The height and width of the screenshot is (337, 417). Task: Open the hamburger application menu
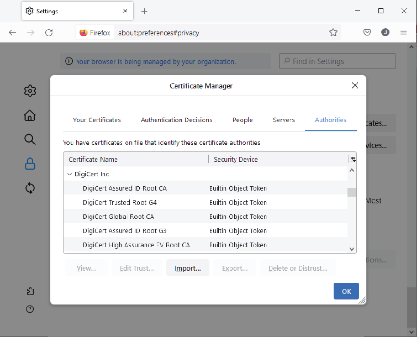coord(404,32)
